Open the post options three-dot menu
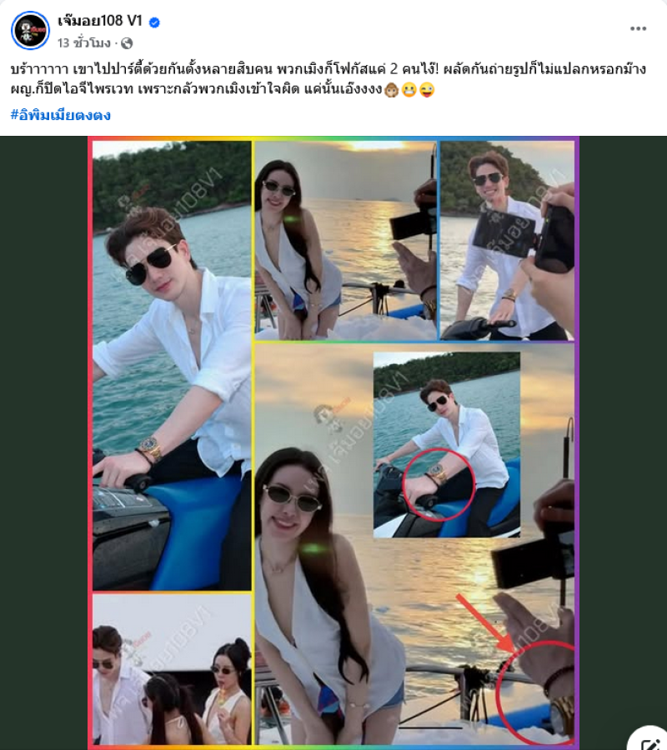 click(x=638, y=28)
